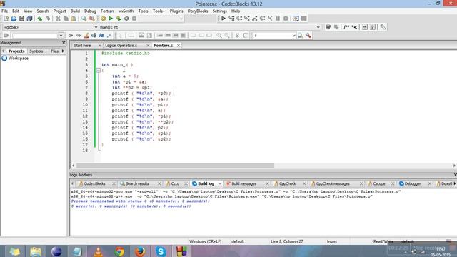Click the zoom in icon in toolbar
Viewport: 457px width, 257px height.
pyautogui.click(x=219, y=36)
